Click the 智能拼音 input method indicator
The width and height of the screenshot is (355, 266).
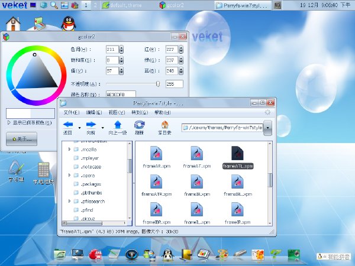click(334, 257)
